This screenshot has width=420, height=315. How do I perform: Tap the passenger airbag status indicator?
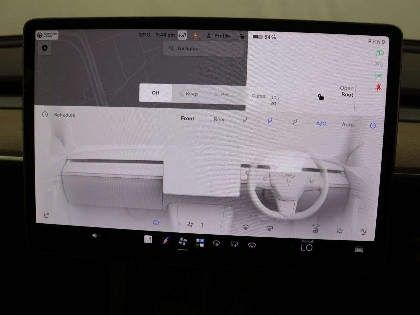pos(47,35)
